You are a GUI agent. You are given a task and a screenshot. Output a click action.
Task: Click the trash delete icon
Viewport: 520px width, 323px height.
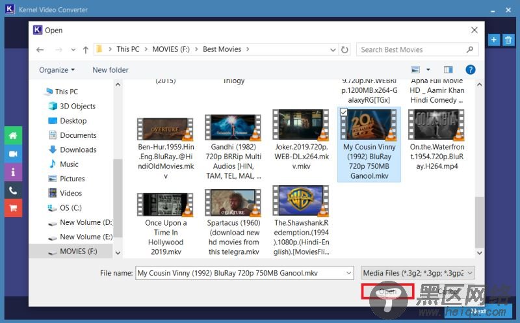(x=508, y=40)
